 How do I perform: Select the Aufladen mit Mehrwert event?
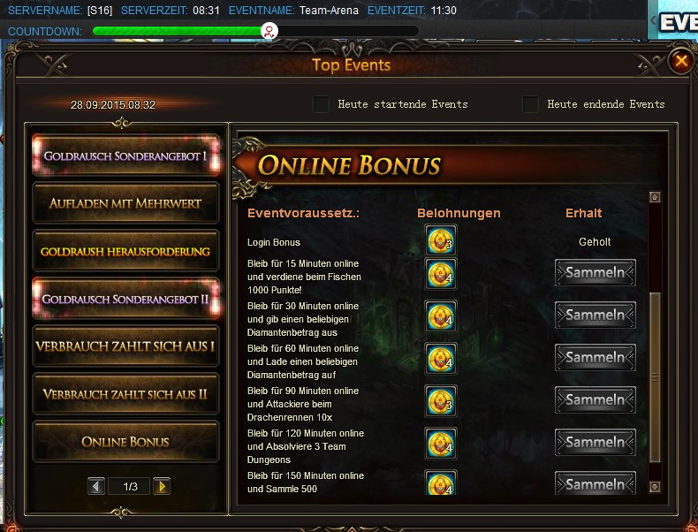[x=125, y=203]
